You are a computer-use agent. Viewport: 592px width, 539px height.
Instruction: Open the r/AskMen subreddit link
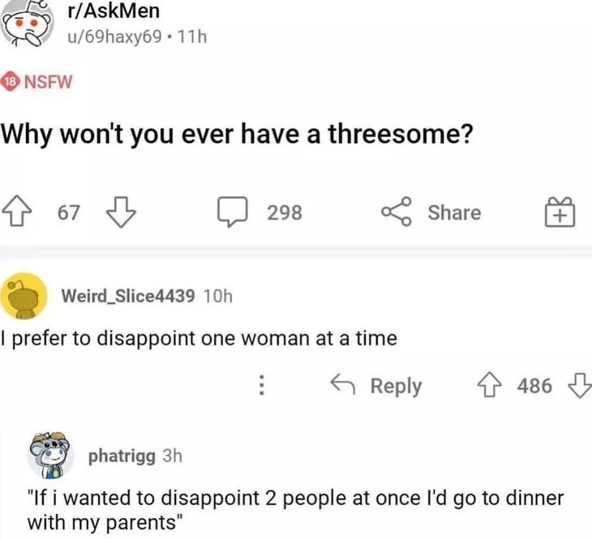click(x=114, y=11)
